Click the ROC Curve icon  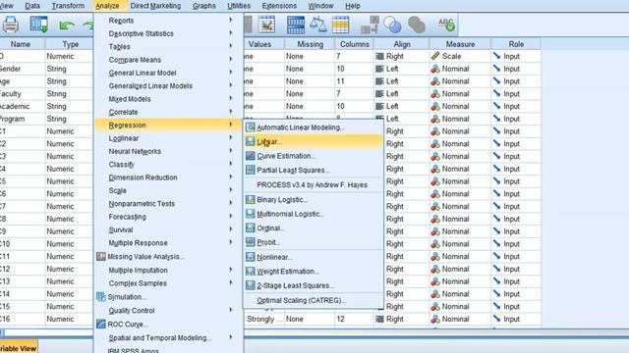[x=100, y=325]
